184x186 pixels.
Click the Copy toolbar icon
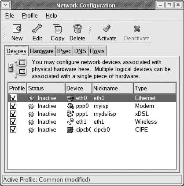(57, 29)
